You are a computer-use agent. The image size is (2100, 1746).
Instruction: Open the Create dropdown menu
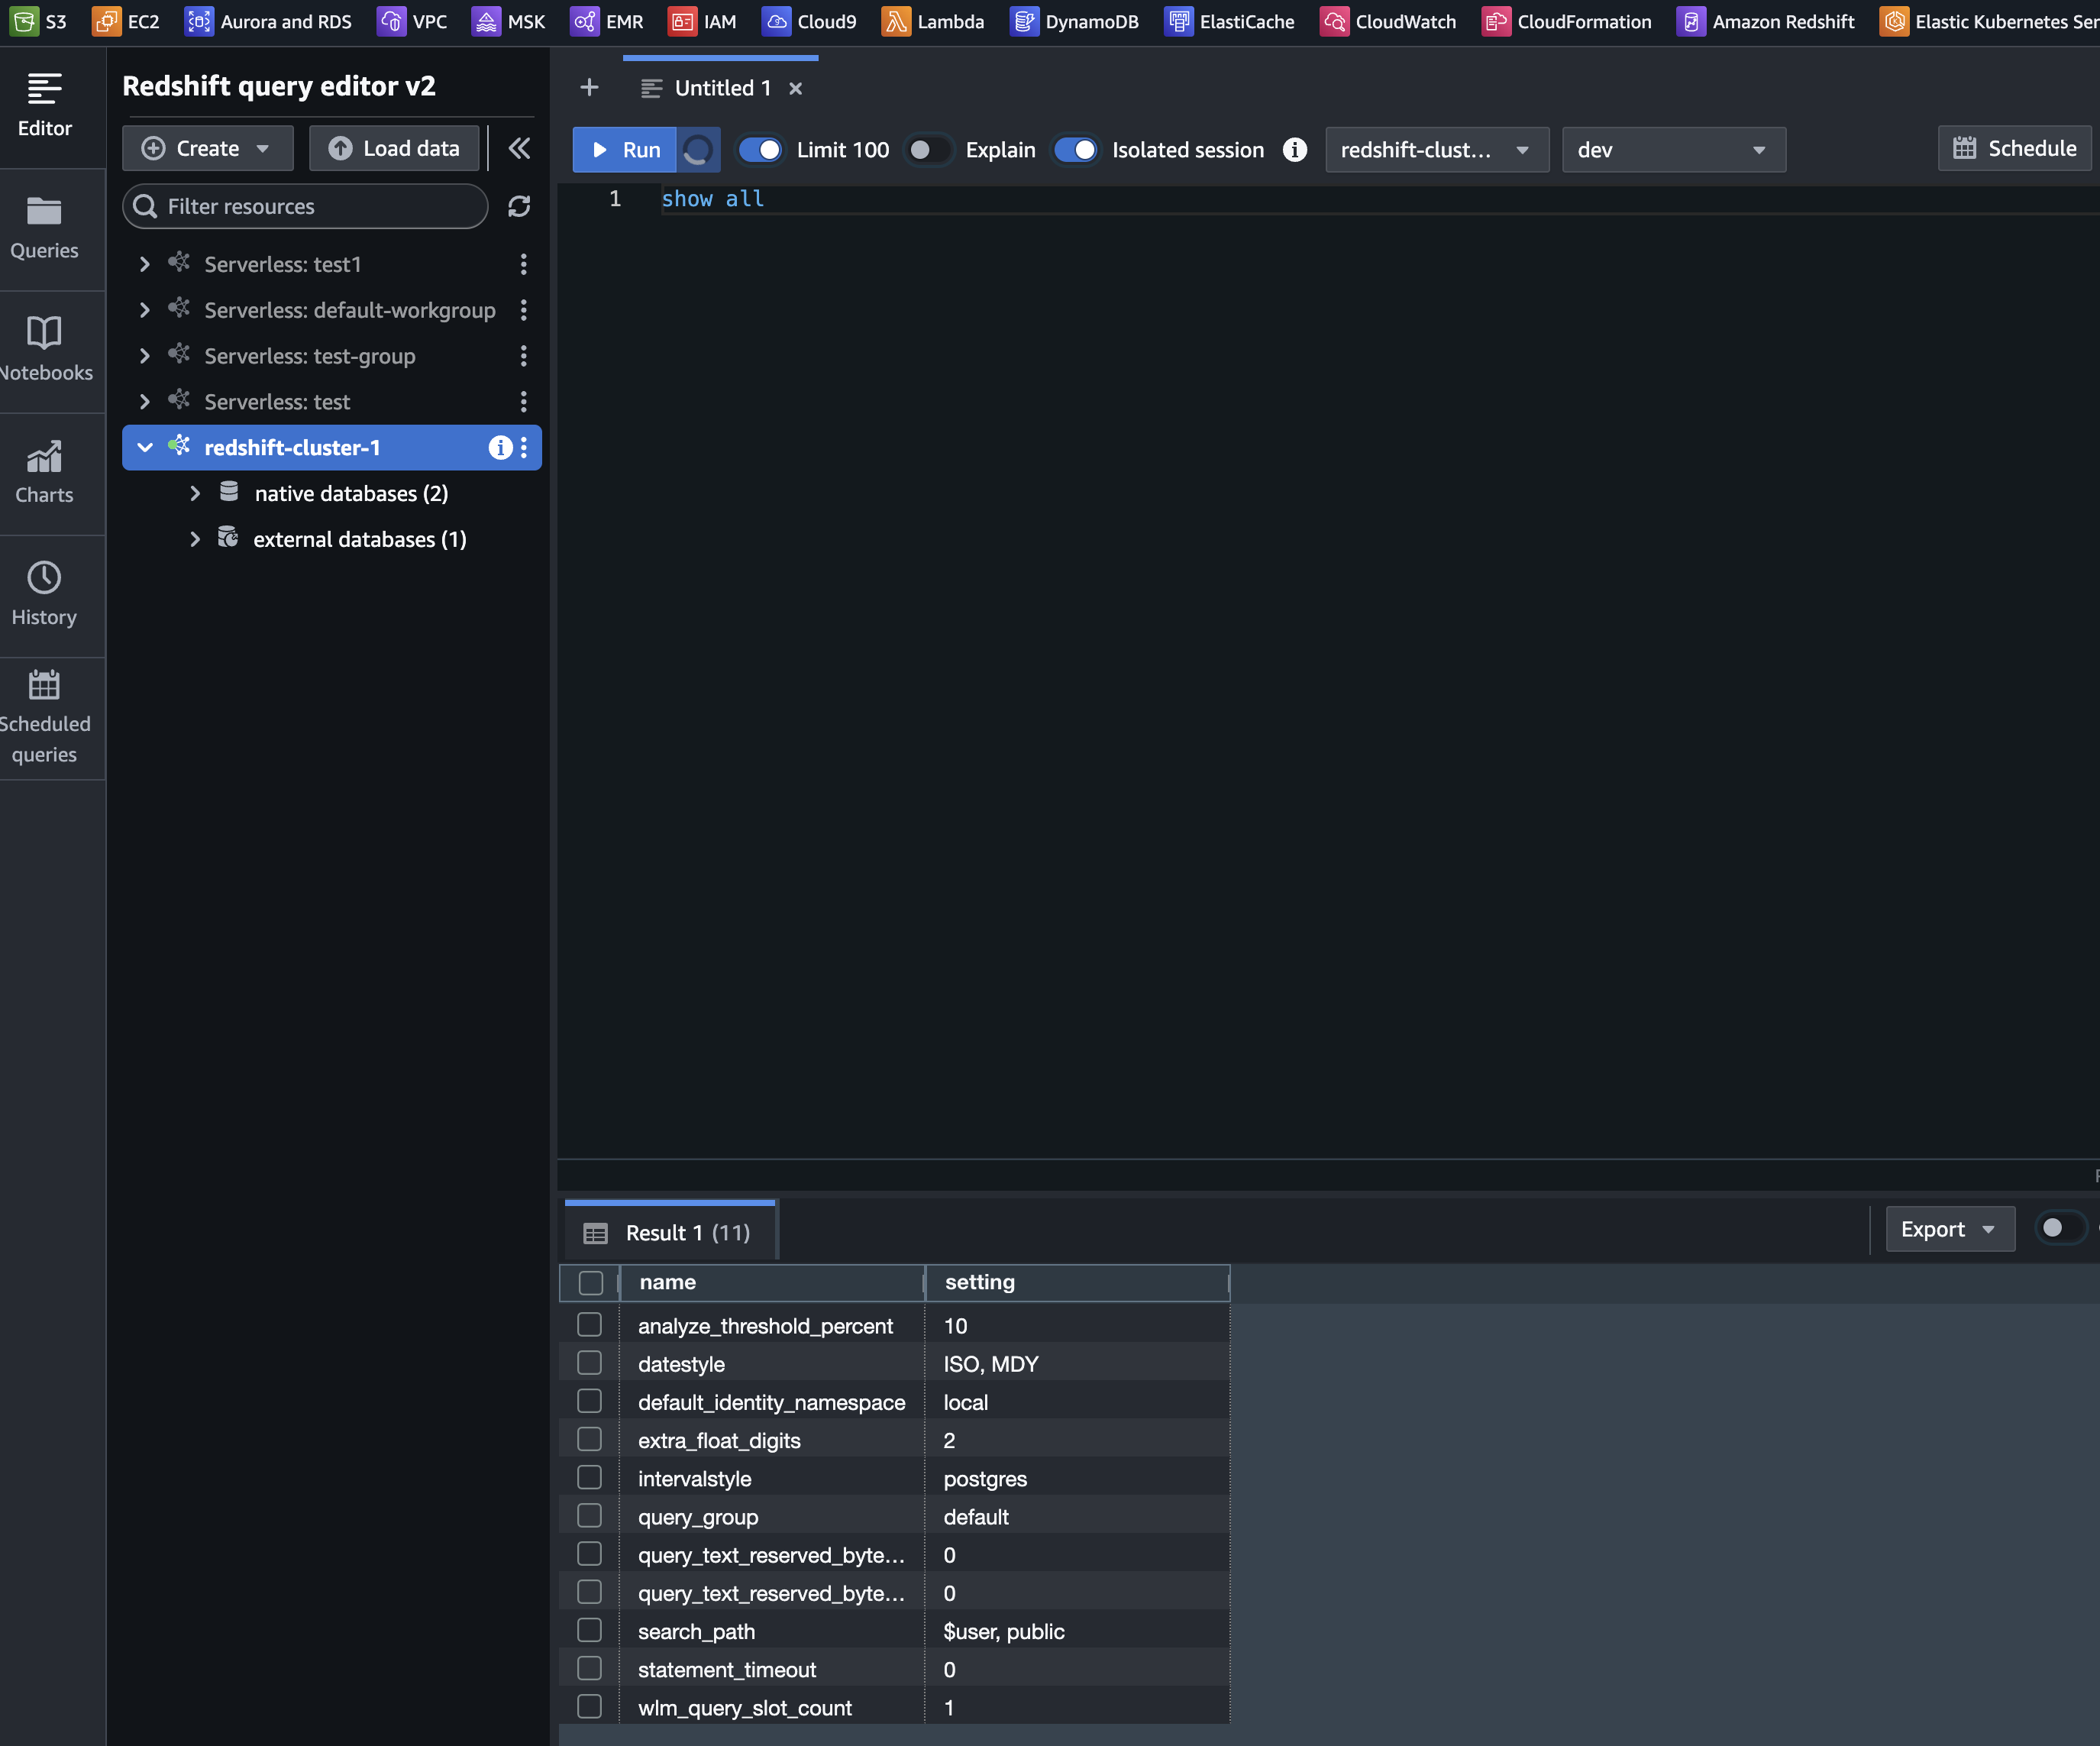[207, 148]
